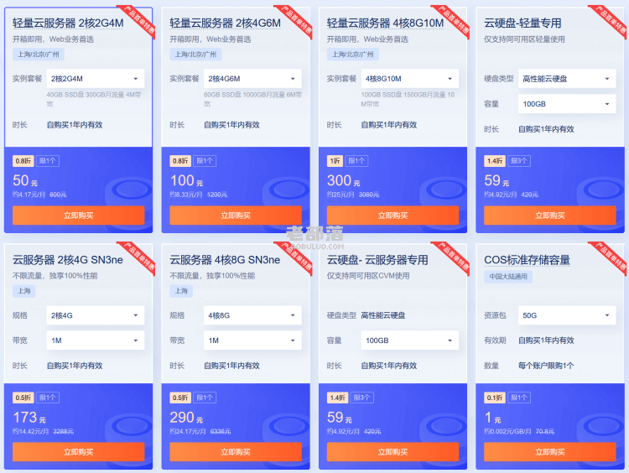Open the 2核2G4M instance package dropdown
This screenshot has height=473, width=629.
(95, 79)
